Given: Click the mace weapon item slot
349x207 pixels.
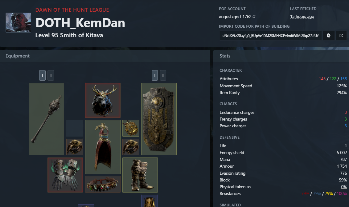Looking at the screenshot, I should tap(47, 119).
